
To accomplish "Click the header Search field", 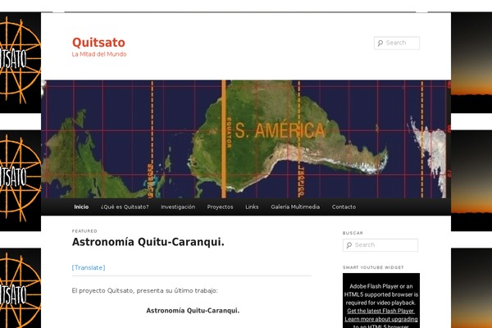I will coord(397,43).
